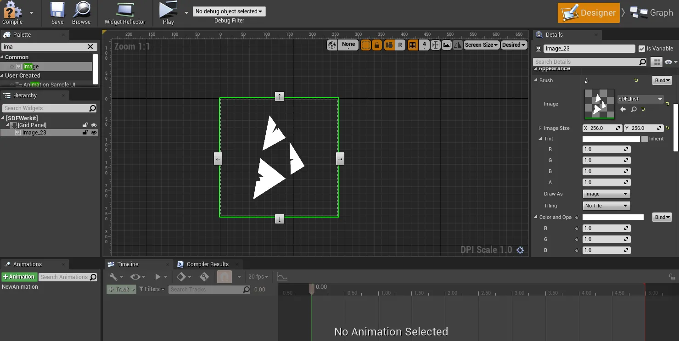Collapse the Tint property
The height and width of the screenshot is (341, 679).
(x=540, y=139)
